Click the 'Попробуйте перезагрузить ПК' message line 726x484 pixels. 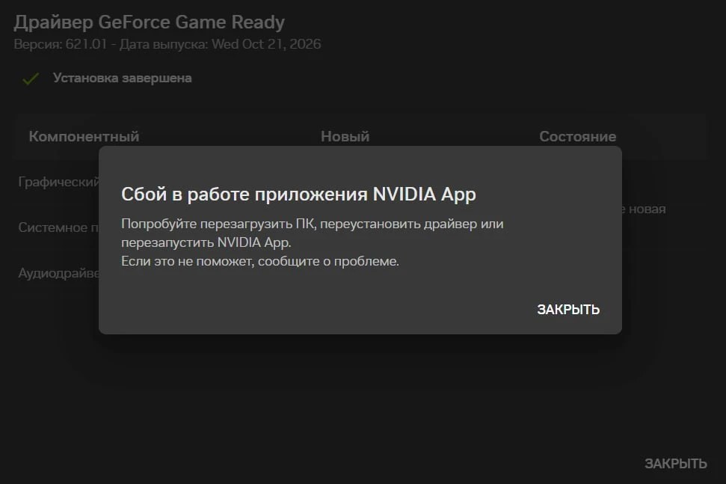pos(312,224)
